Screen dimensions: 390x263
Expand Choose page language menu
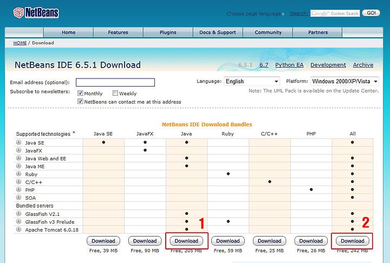[x=256, y=14]
